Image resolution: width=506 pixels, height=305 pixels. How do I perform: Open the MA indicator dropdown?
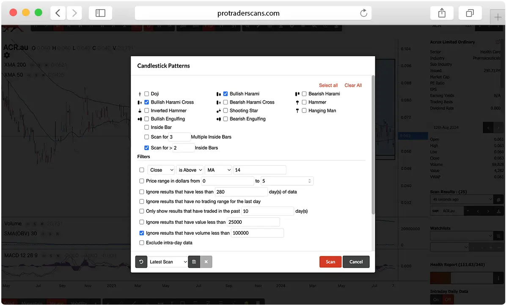click(219, 170)
